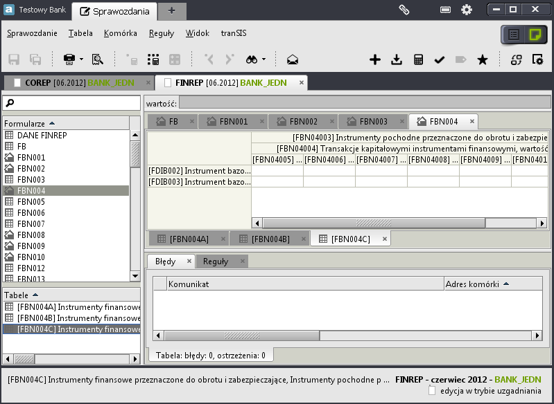The height and width of the screenshot is (404, 554).
Task: Click the print preview (magnifier document) icon
Action: pos(98,59)
